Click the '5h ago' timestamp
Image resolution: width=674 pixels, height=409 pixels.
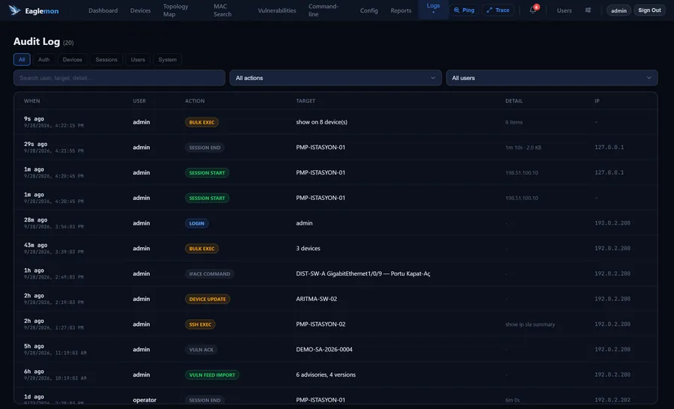coord(34,346)
